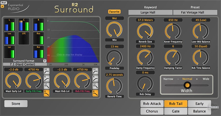Viewport: 221px width, 116px height.
Task: Click the Early Filt Freq knob
Action: point(33,81)
